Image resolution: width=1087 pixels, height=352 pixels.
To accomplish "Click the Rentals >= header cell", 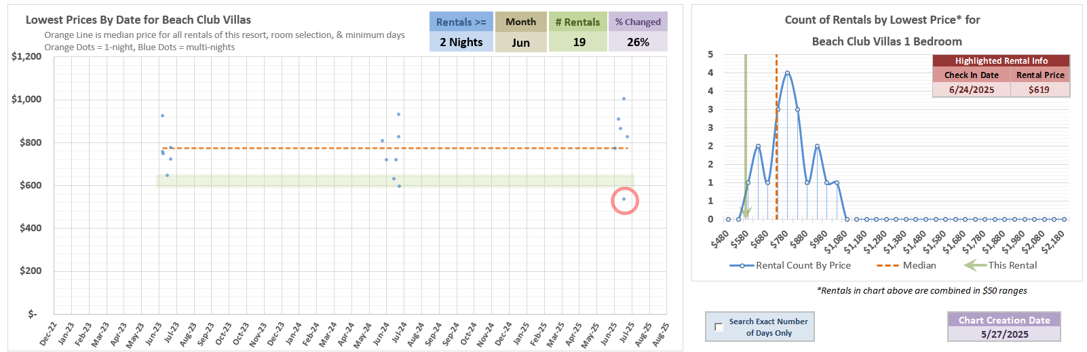I will click(x=461, y=22).
